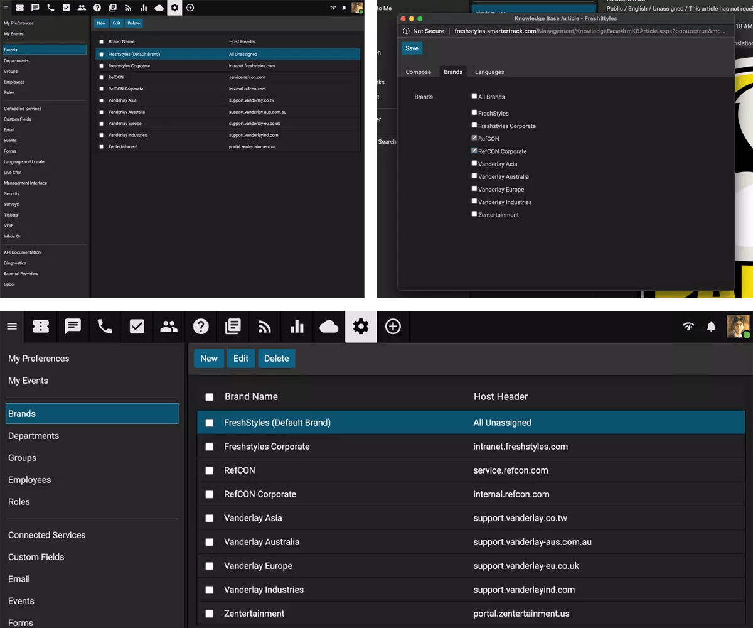The image size is (753, 628).
Task: Open API Documentation in the small sidebar
Action: pos(23,252)
